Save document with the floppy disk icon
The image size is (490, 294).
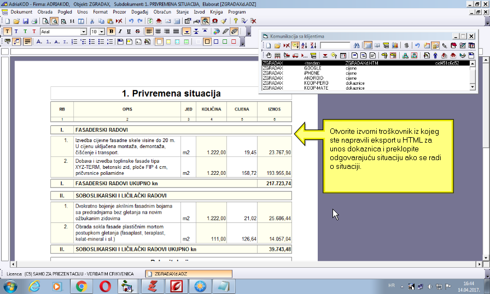(26, 21)
